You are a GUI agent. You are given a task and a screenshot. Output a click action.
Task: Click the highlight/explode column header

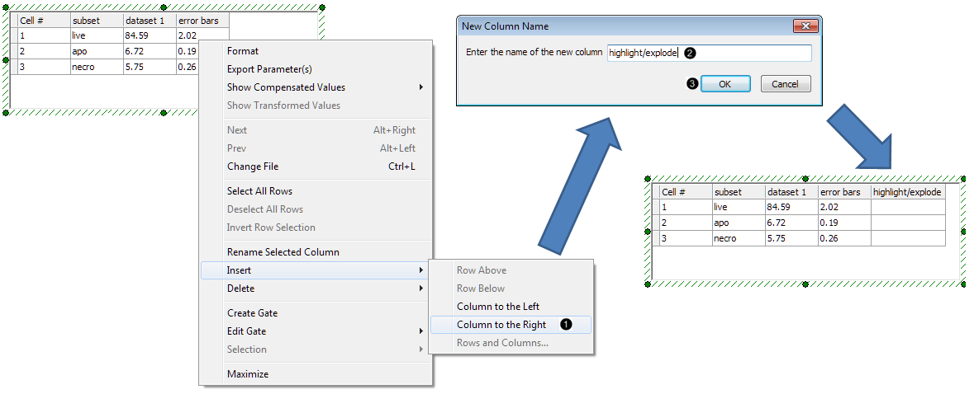(906, 192)
